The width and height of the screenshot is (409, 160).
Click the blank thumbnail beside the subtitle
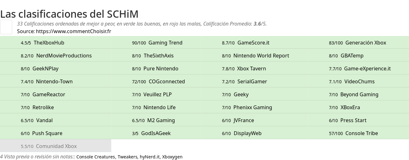(x=6, y=27)
